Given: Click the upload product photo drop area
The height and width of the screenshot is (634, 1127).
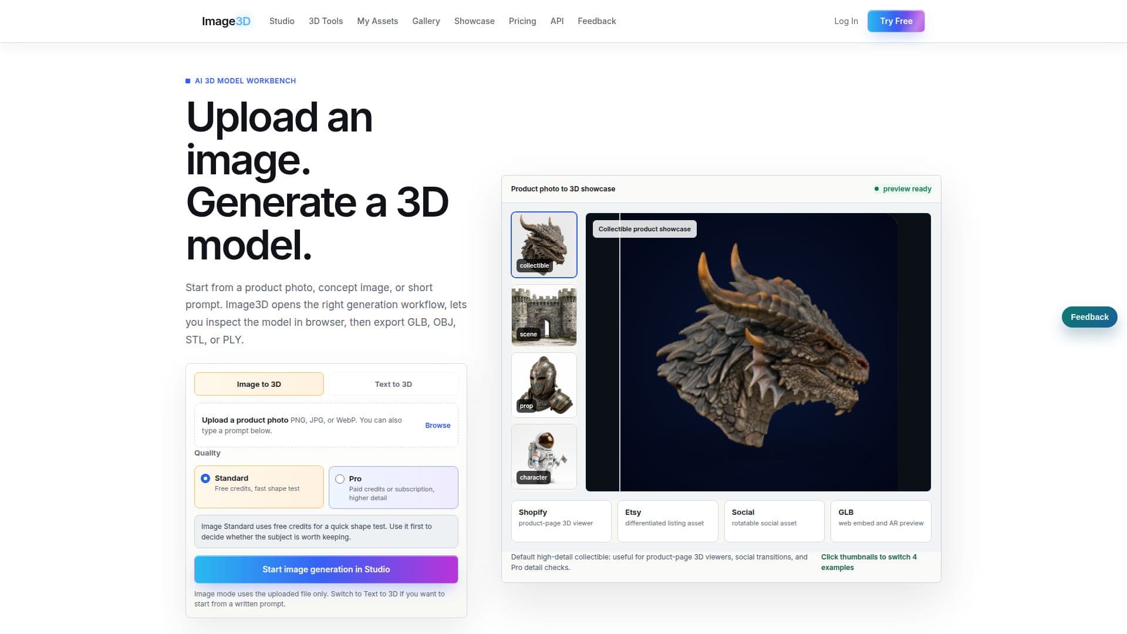Looking at the screenshot, I should pos(326,425).
